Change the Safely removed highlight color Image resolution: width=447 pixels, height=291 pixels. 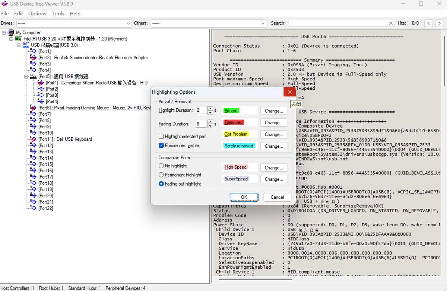point(274,146)
